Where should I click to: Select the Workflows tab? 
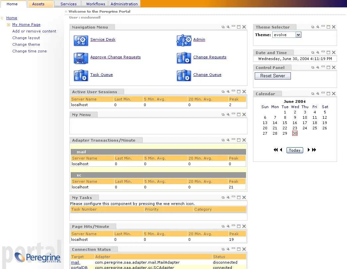click(x=96, y=4)
